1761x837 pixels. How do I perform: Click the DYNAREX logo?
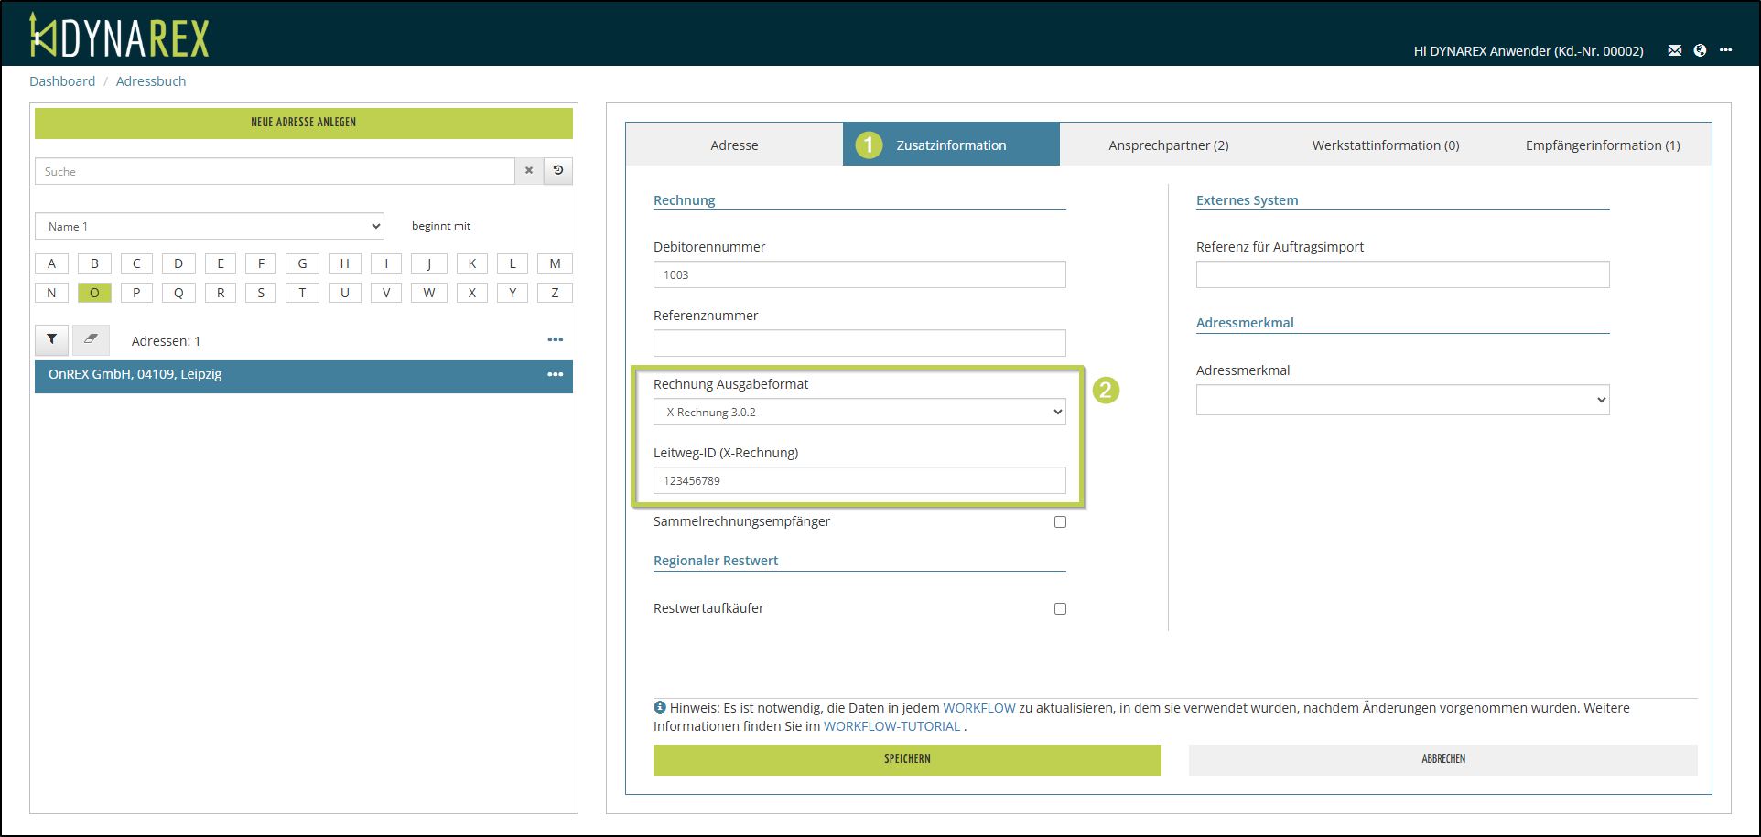[x=119, y=37]
